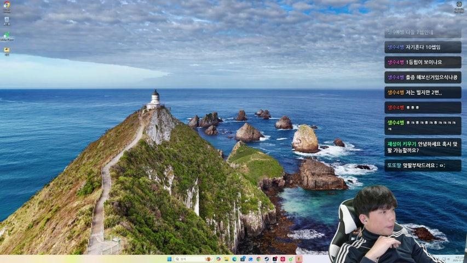This screenshot has width=467, height=263.
Task: Open the Google Chrome desktop shortcut
Action: click(x=7, y=6)
